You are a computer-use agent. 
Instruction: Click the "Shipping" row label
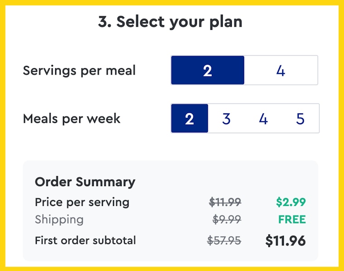tap(59, 220)
